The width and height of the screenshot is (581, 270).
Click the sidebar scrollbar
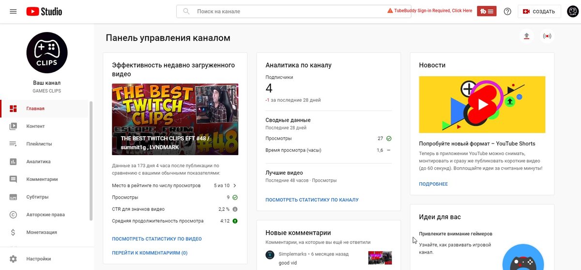click(91, 161)
